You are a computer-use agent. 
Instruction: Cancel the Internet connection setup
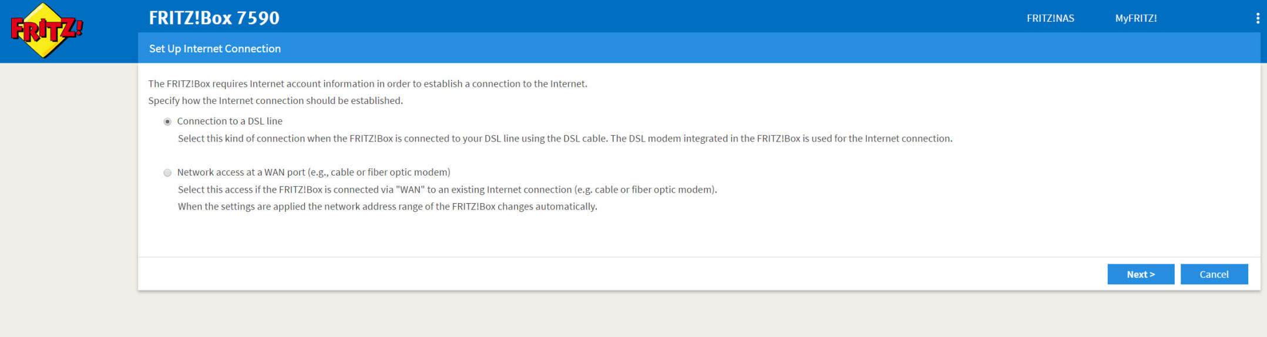(1214, 274)
